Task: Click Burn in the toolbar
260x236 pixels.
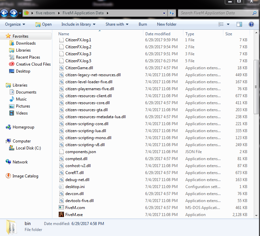Action: point(143,24)
